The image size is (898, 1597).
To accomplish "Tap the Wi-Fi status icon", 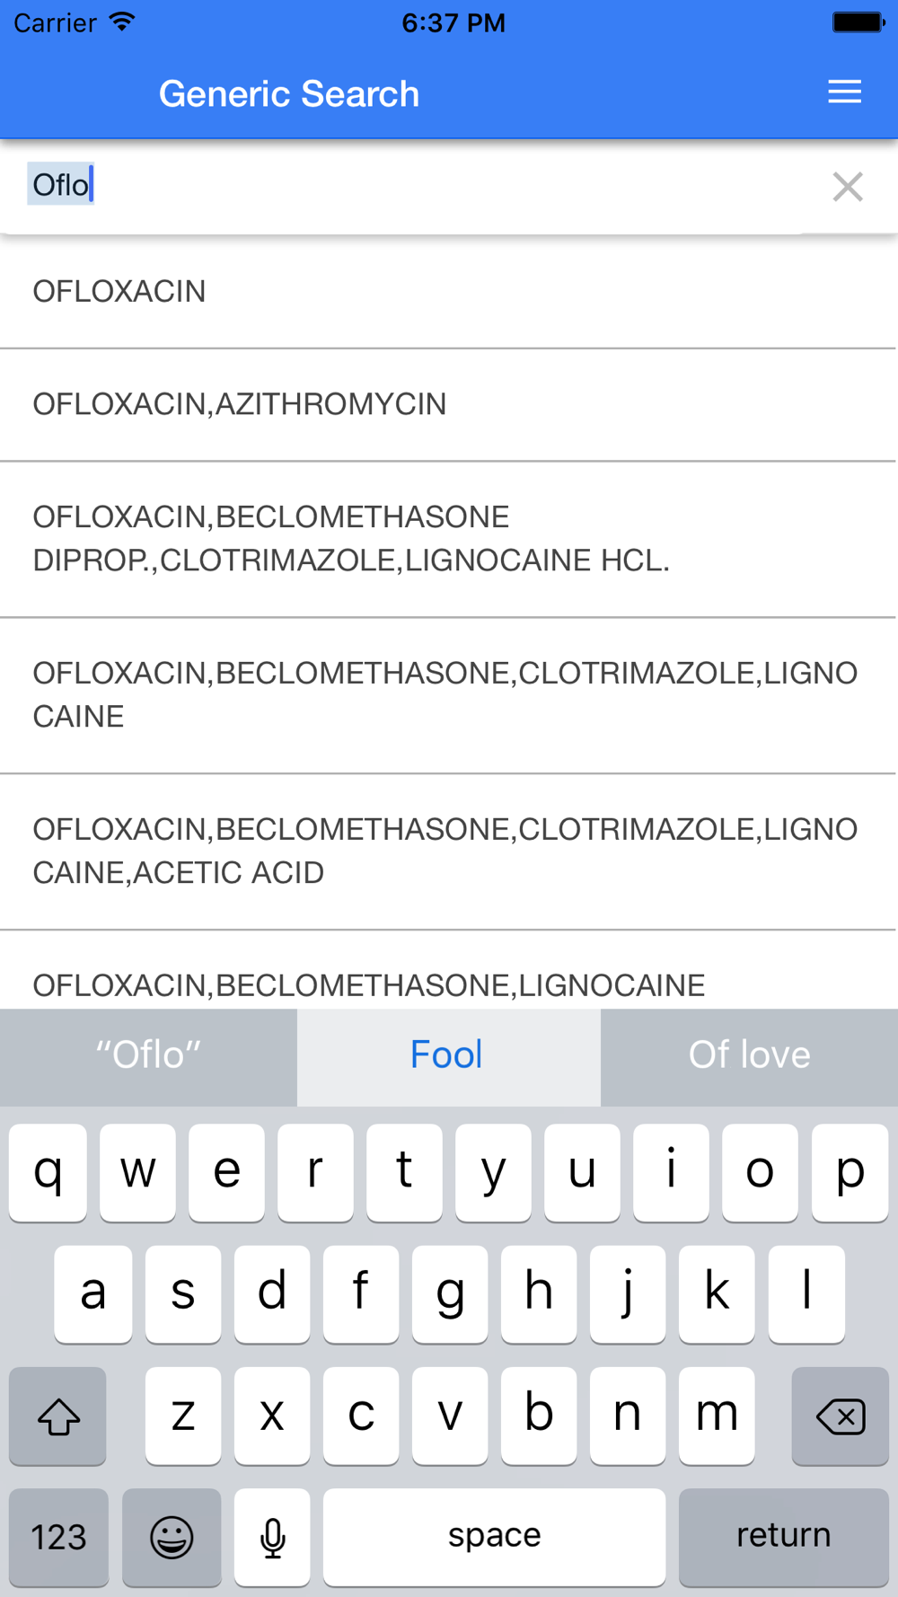I will tap(121, 22).
